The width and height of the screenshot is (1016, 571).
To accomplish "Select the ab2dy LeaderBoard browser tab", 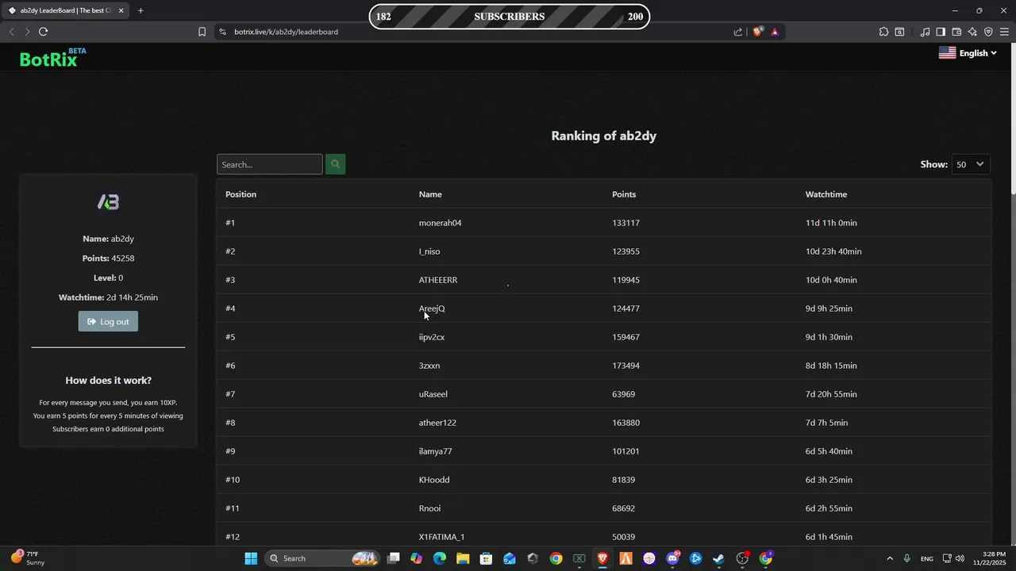I will [67, 10].
